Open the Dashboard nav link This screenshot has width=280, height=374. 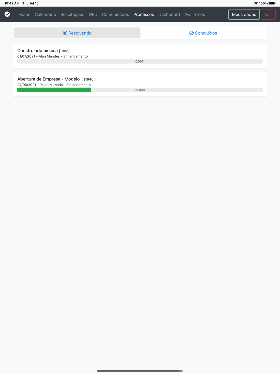(x=169, y=14)
